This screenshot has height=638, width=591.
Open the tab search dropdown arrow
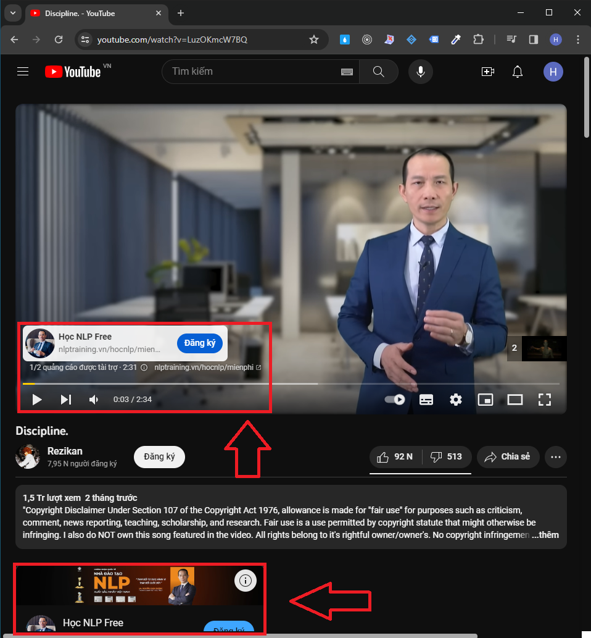pos(12,13)
